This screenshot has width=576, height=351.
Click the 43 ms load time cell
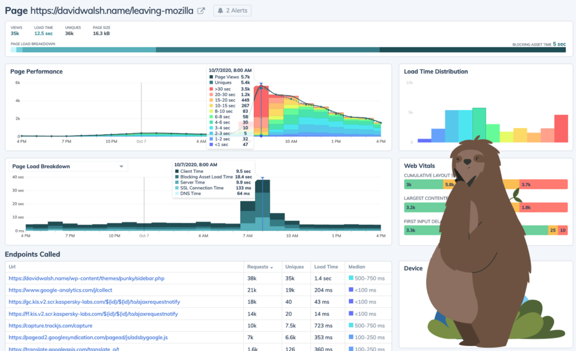pos(322,302)
